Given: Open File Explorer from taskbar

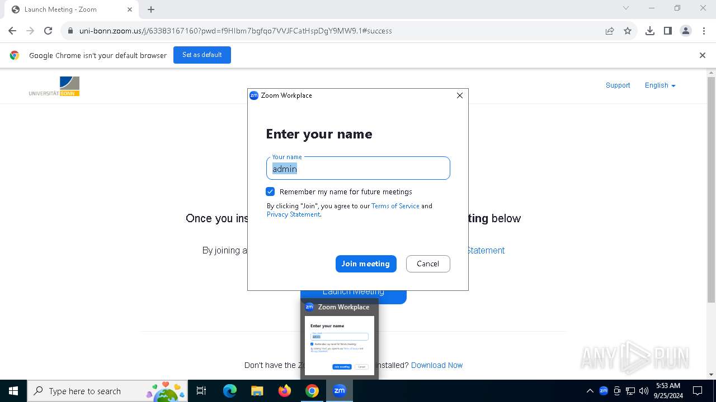Looking at the screenshot, I should [x=257, y=391].
